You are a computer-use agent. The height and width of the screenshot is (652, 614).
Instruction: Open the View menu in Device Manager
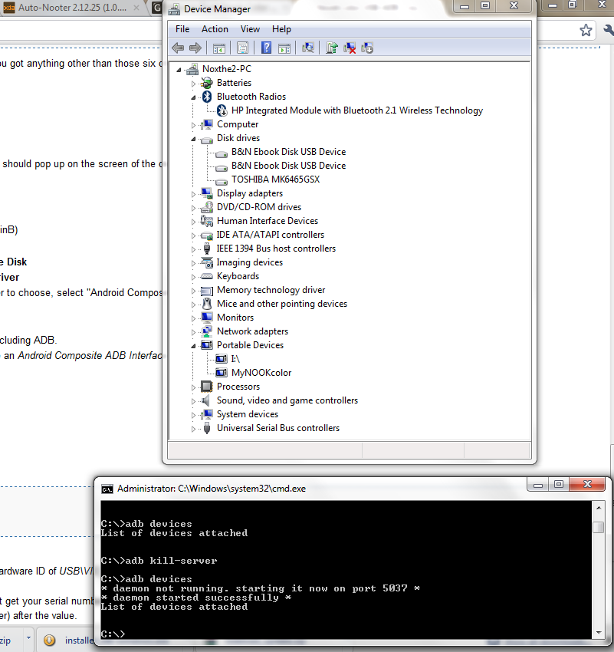point(250,29)
